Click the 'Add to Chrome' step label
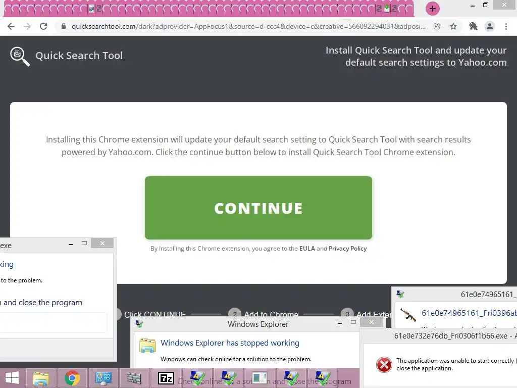This screenshot has height=388, width=517. tap(271, 314)
